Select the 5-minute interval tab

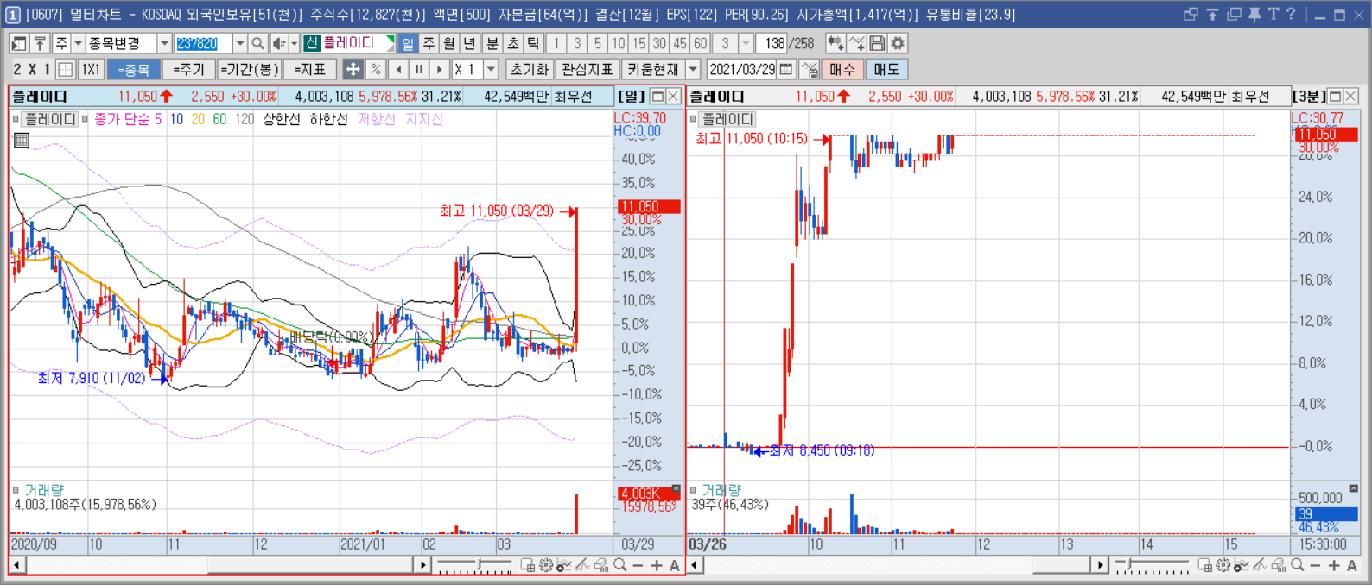pyautogui.click(x=598, y=43)
